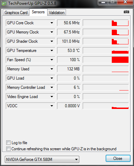
Task: Click the GPU-Z app icon in title bar
Action: pos(4,4)
